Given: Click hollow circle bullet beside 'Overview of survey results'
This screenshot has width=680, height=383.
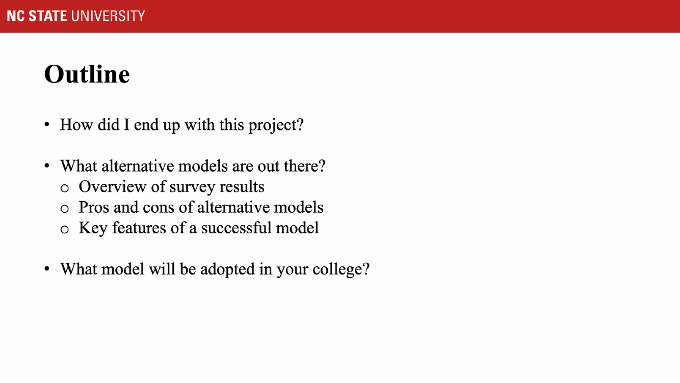Looking at the screenshot, I should pos(64,188).
